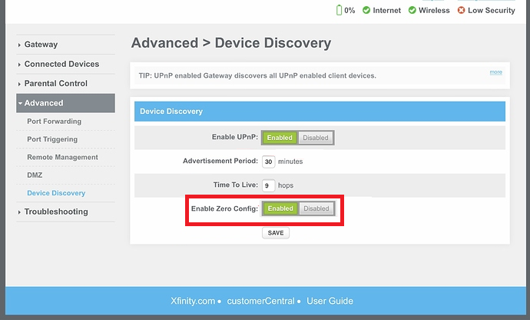
Task: Click the Advertisement Period minutes field
Action: [268, 162]
